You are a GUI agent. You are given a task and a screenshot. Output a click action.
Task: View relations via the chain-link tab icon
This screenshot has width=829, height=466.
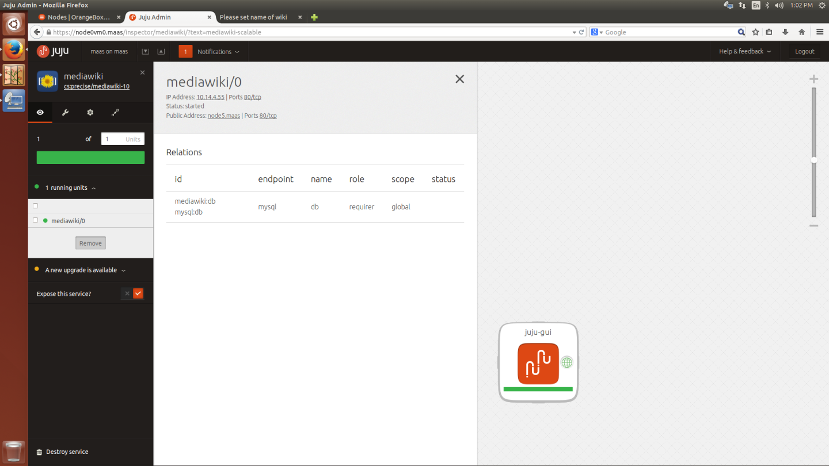click(x=115, y=112)
